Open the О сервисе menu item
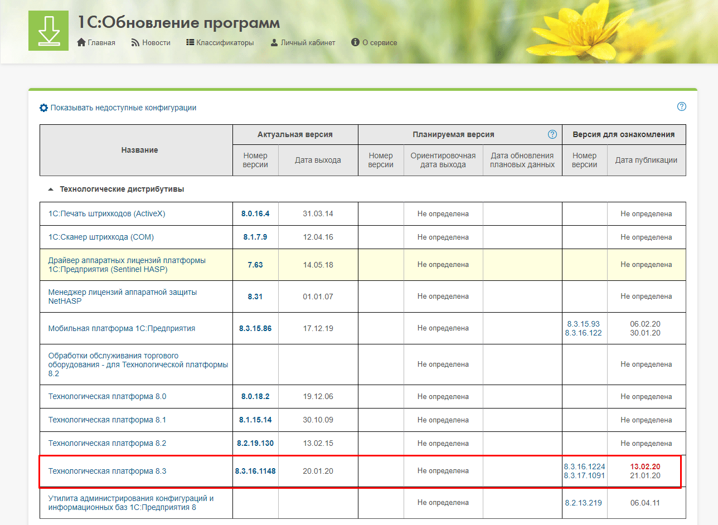 point(380,42)
